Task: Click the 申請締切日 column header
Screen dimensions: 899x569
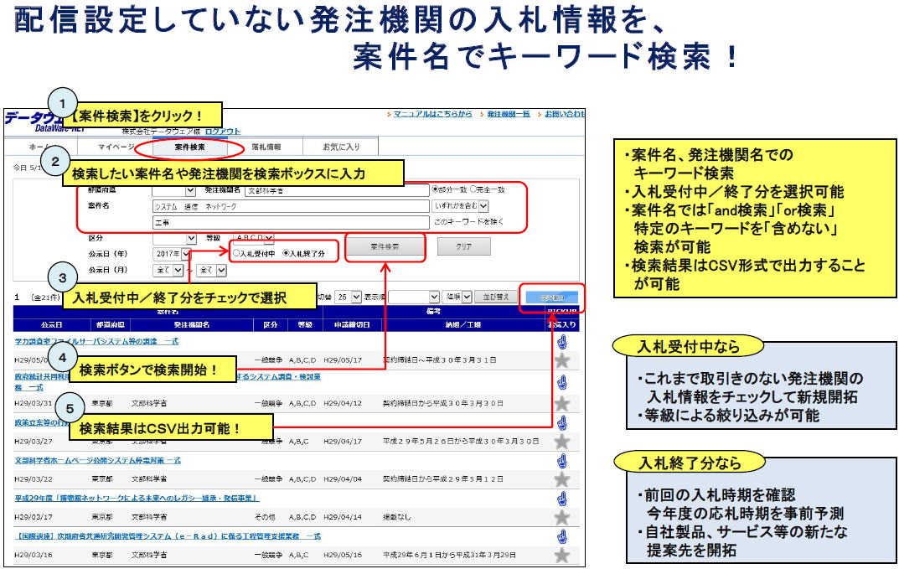Action: [x=352, y=324]
